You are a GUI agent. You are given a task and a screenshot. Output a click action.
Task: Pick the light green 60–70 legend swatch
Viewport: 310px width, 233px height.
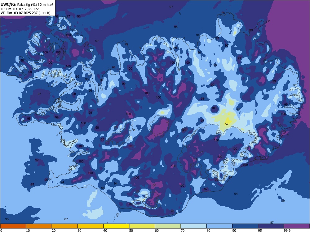click(x=168, y=226)
